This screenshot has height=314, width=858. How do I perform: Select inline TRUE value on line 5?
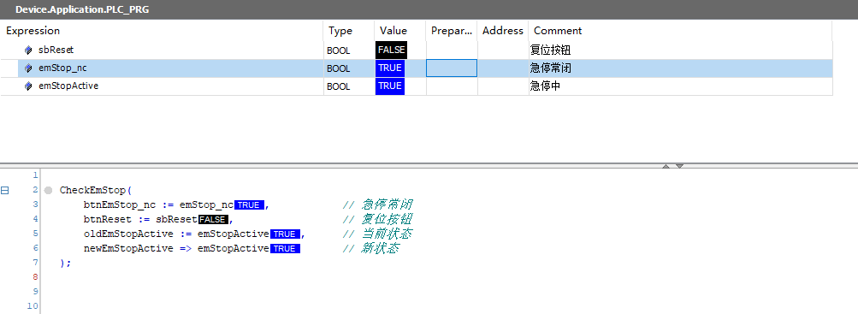(x=286, y=234)
